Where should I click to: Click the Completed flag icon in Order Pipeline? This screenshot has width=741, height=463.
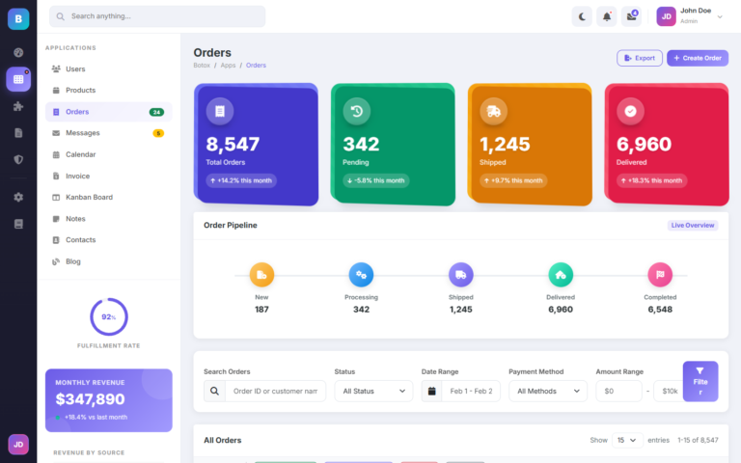pyautogui.click(x=660, y=275)
